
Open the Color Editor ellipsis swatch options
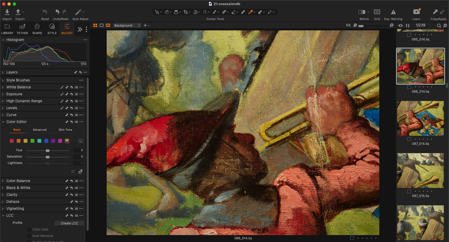(x=81, y=141)
